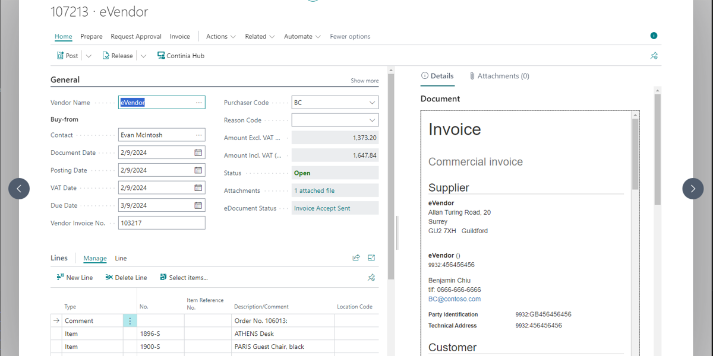Screen dimensions: 713x356
Task: Open Due Date calendar picker
Action: 198,205
